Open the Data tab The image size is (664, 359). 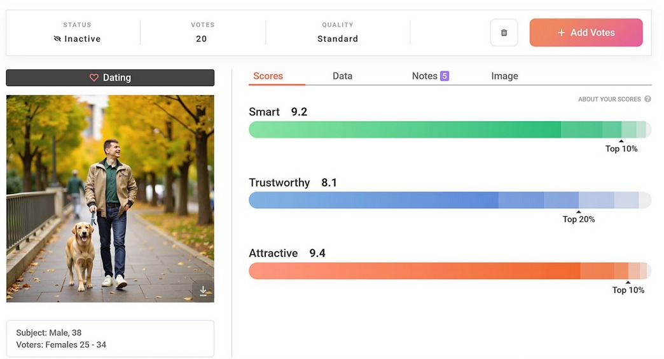click(x=342, y=76)
